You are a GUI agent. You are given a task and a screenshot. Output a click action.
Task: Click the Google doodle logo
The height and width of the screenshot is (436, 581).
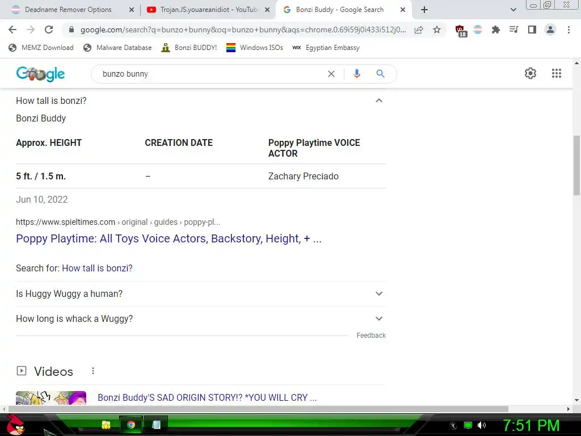click(40, 74)
